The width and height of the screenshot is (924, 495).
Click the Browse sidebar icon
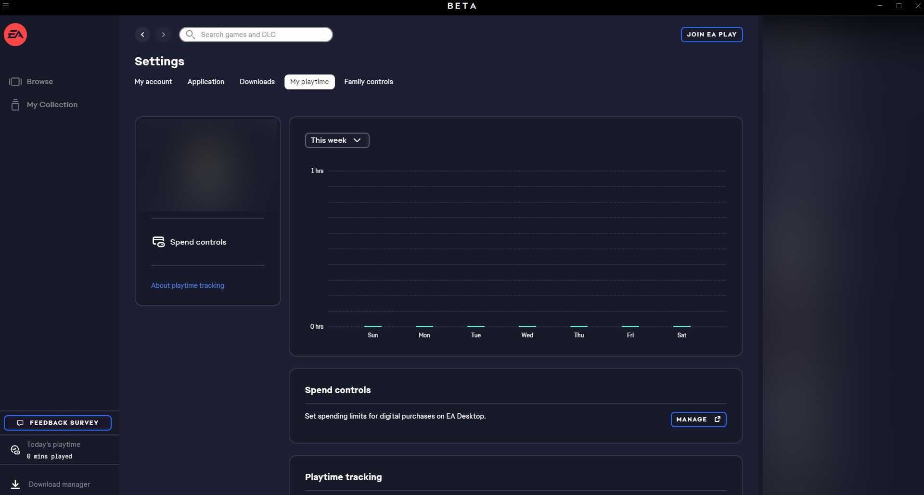15,82
